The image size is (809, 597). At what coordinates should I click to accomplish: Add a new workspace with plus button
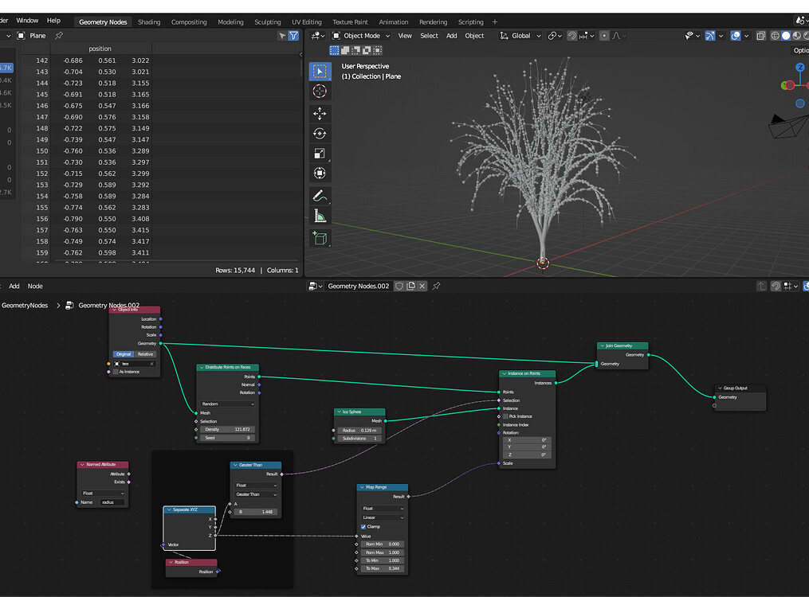coord(495,21)
